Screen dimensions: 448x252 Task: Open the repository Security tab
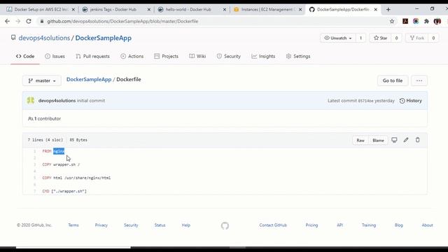pos(229,56)
